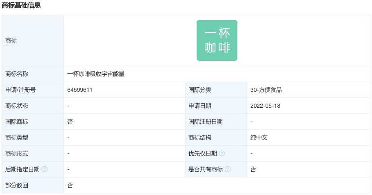The height and width of the screenshot is (195, 372).
Task: Click the trademark name 一杯咖啡吸收宇宙能量
Action: [96, 74]
